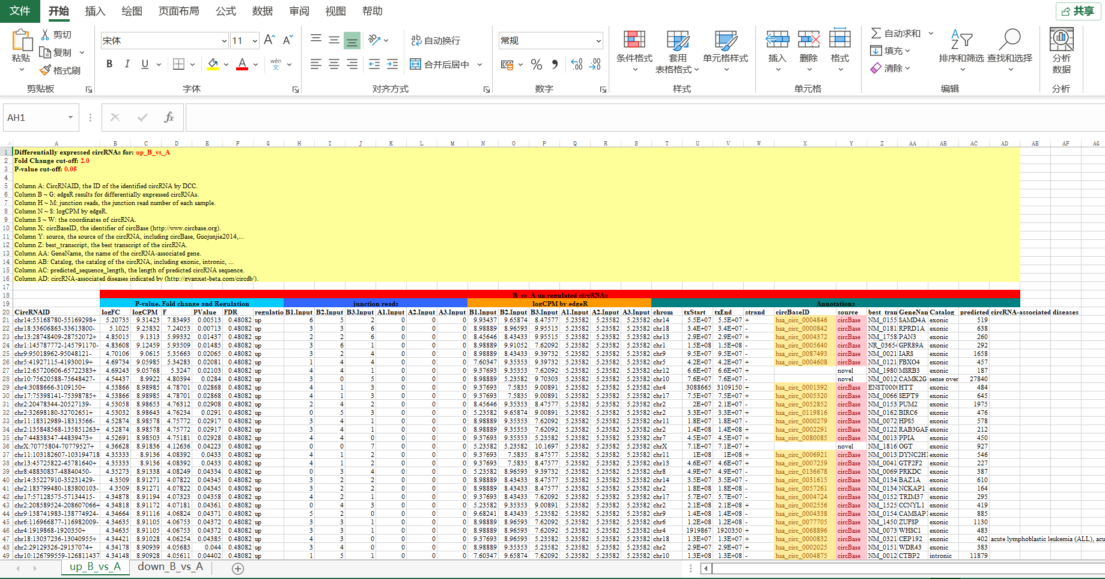Switch to Formulas (公式) tab
The height and width of the screenshot is (579, 1105).
click(226, 11)
